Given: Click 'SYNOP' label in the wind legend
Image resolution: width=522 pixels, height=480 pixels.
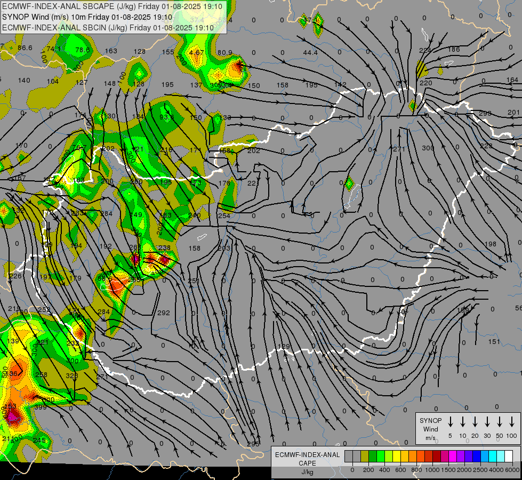Looking at the screenshot, I should [430, 420].
